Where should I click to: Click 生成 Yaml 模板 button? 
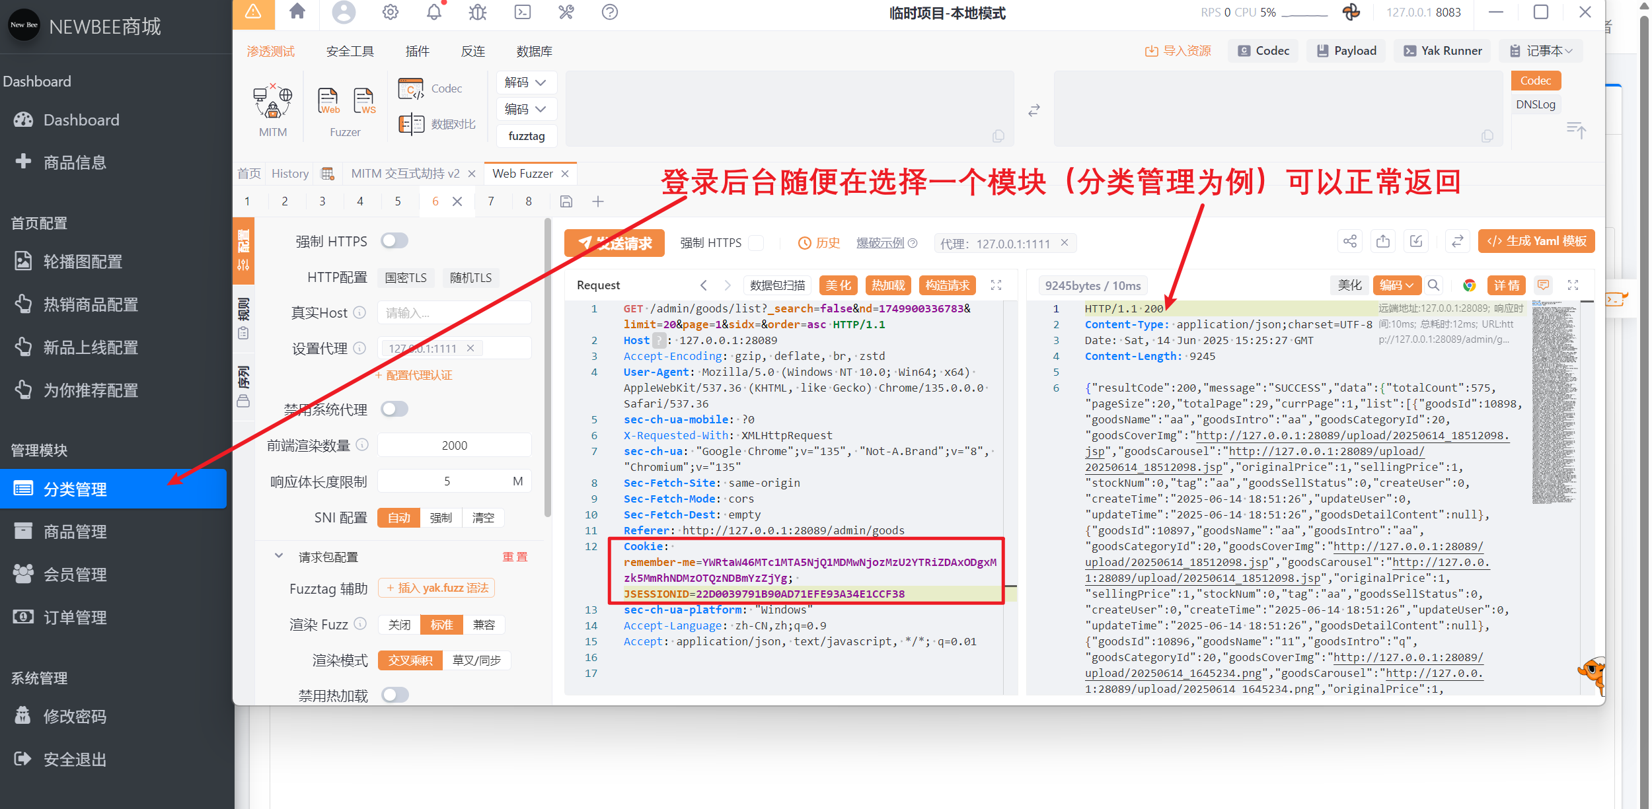click(1536, 242)
